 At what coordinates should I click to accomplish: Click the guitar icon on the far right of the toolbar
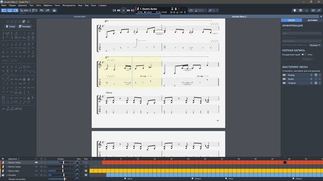click(x=319, y=10)
